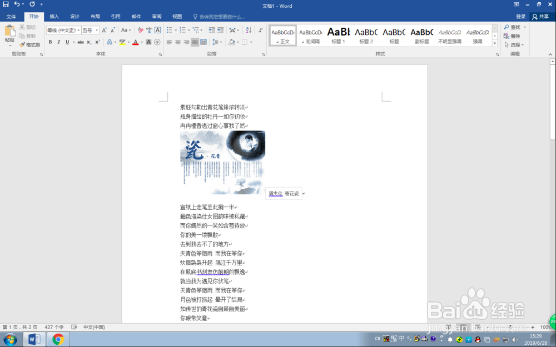Apply superscript formatting
The image size is (556, 347).
click(x=97, y=42)
